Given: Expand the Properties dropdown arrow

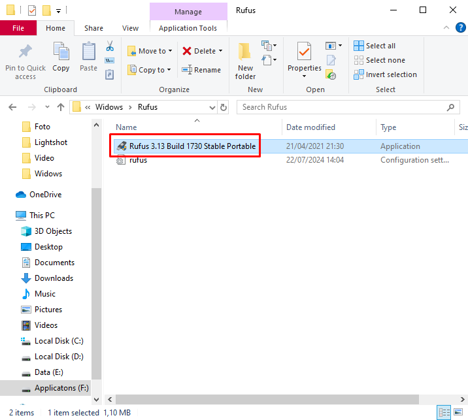Looking at the screenshot, I should click(304, 76).
